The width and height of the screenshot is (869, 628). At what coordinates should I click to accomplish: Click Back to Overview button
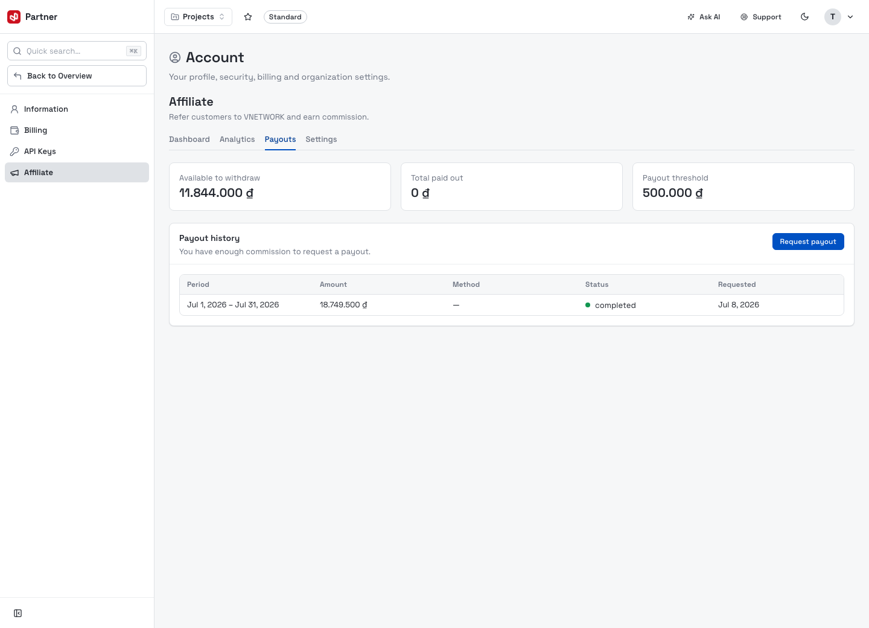77,76
